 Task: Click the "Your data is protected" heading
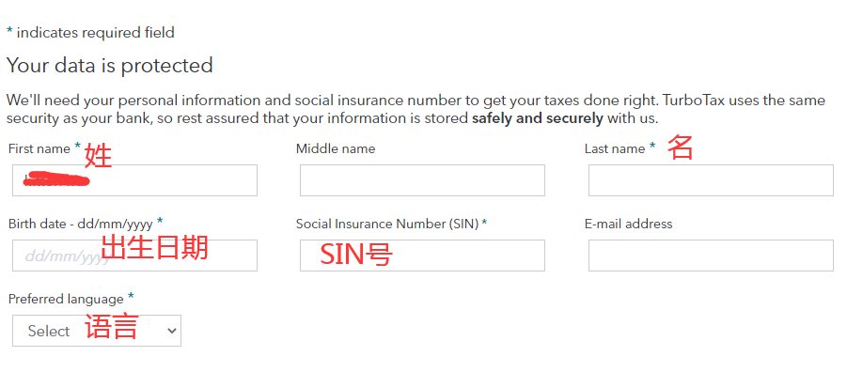tap(110, 66)
